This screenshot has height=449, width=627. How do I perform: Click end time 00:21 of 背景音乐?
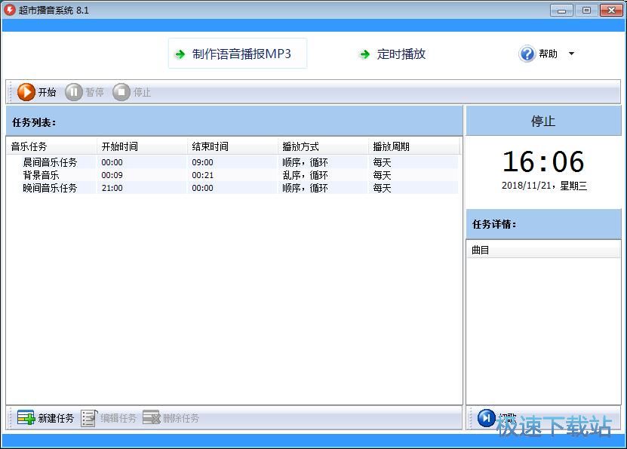click(203, 175)
